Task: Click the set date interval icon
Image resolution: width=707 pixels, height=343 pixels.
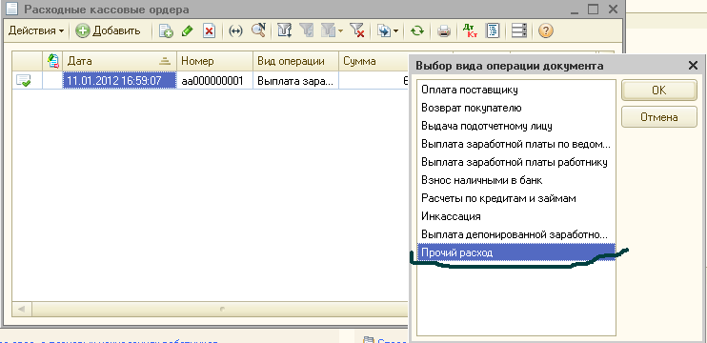Action: pyautogui.click(x=235, y=31)
